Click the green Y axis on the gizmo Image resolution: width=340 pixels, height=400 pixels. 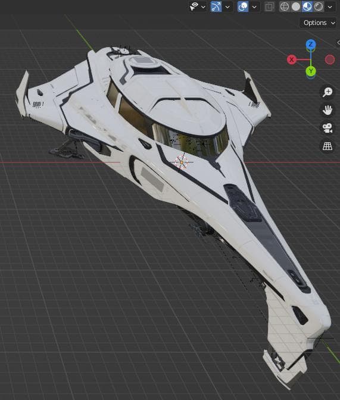pyautogui.click(x=311, y=71)
